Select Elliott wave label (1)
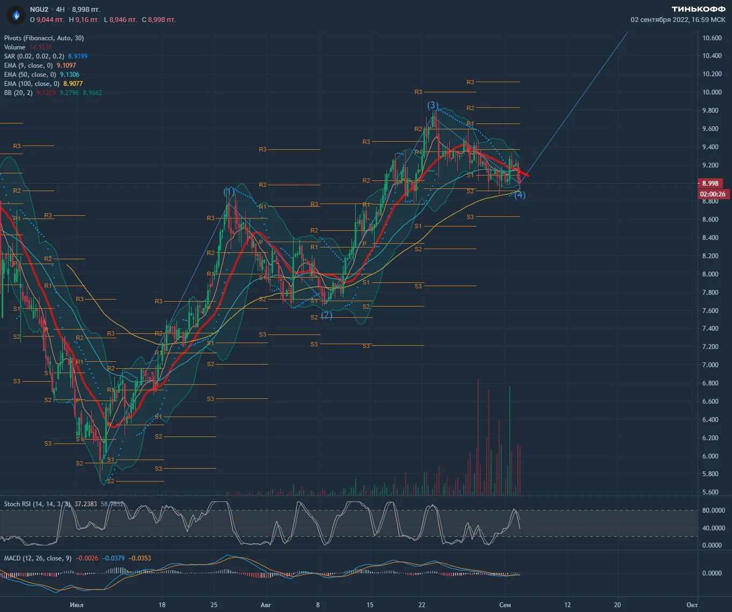 [x=229, y=191]
